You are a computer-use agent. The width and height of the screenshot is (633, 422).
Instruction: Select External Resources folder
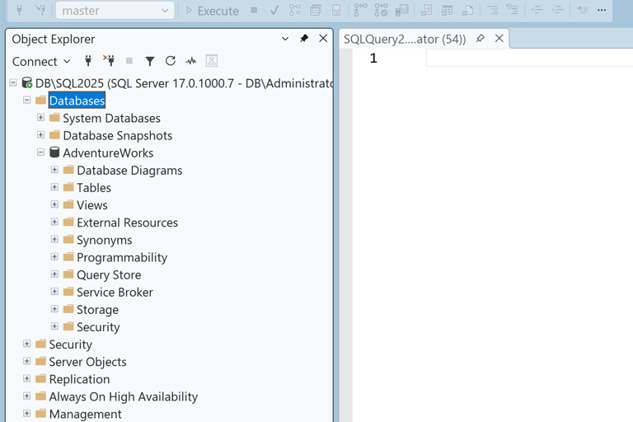(x=127, y=223)
